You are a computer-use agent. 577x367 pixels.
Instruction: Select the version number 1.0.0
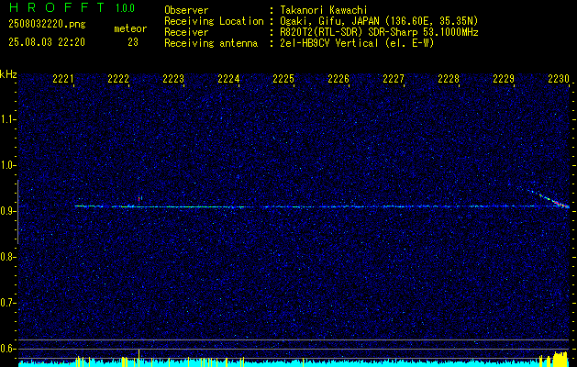click(x=125, y=7)
